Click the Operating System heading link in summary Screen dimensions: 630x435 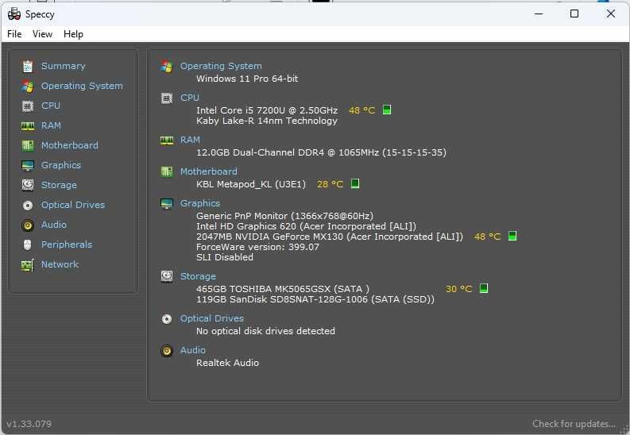[221, 66]
